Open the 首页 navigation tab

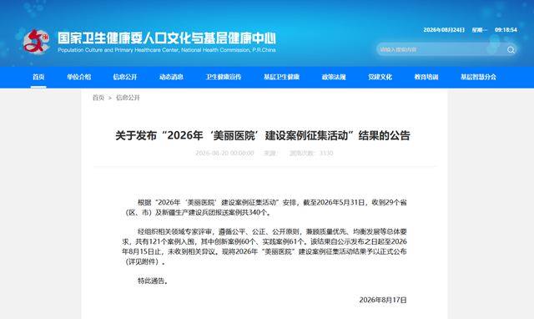38,77
